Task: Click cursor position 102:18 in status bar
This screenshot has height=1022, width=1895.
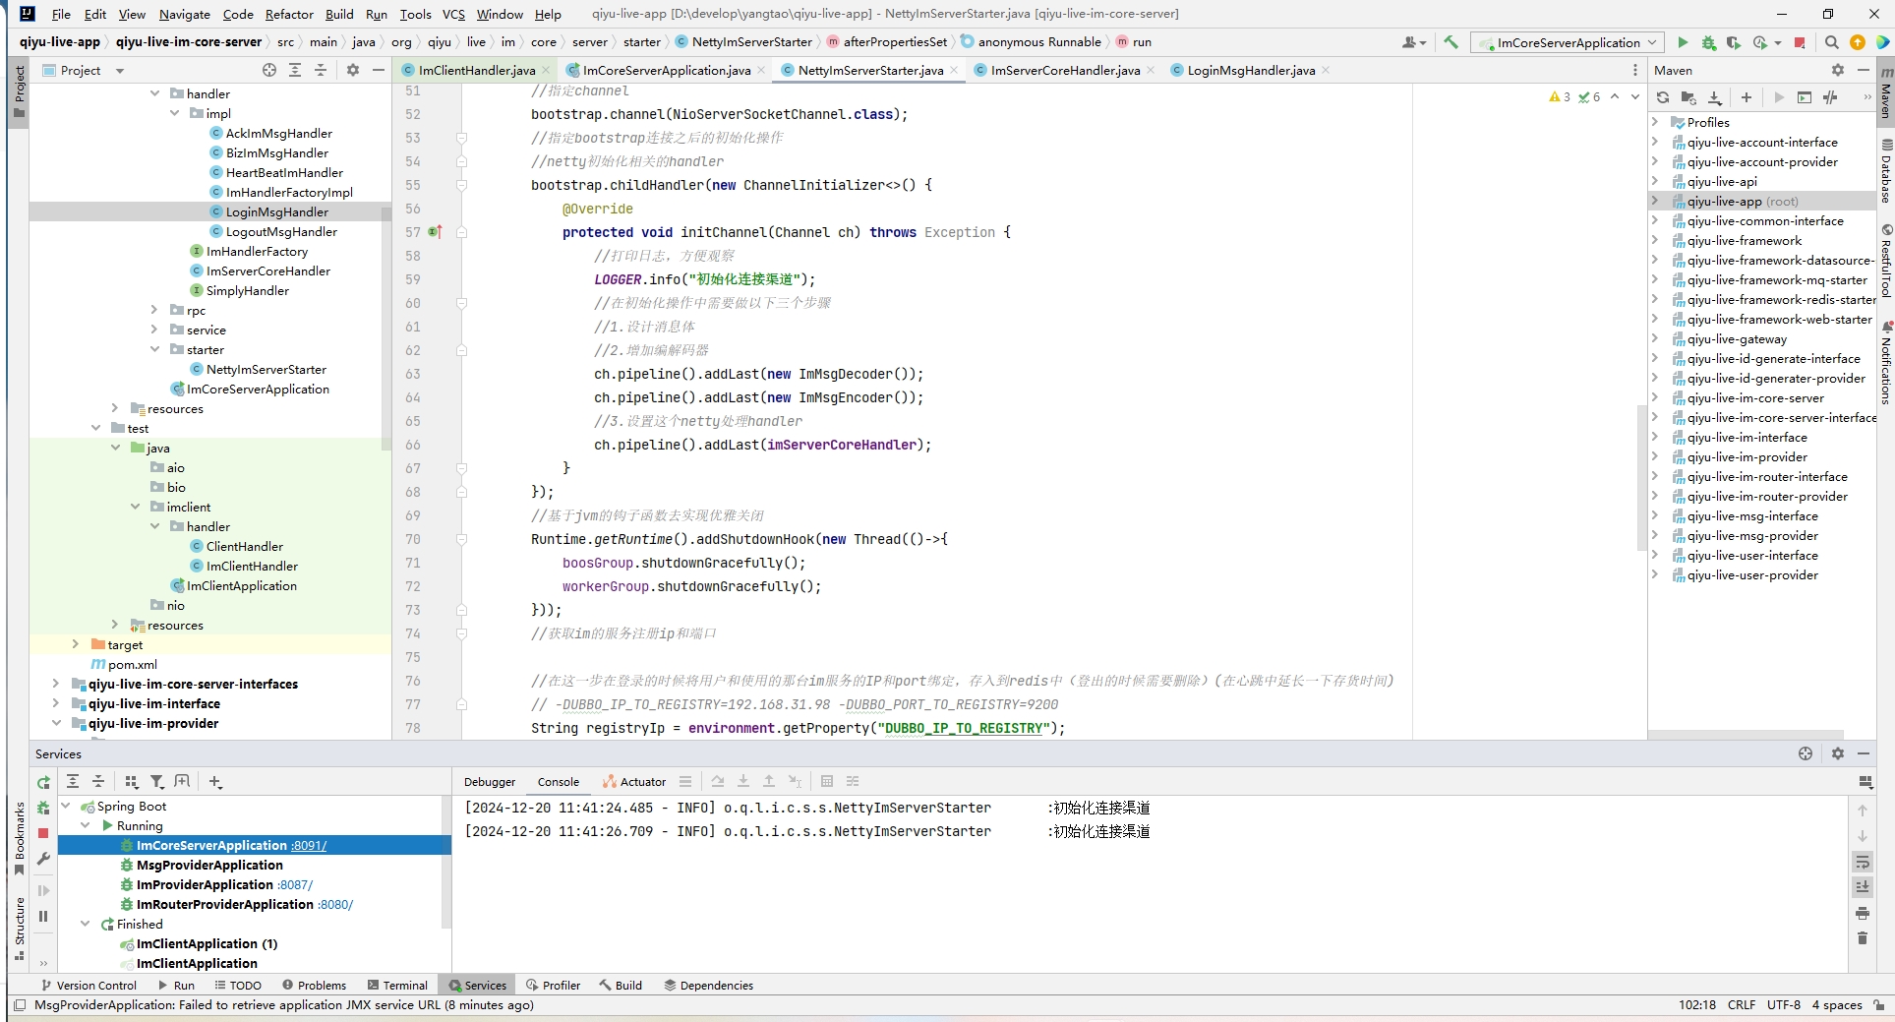Action: 1697,1005
